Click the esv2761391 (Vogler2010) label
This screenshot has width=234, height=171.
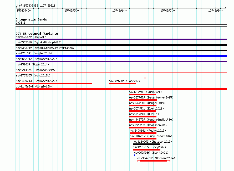(x=34, y=53)
